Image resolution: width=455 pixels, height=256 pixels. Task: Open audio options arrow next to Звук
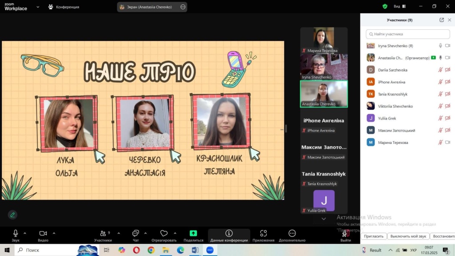pyautogui.click(x=25, y=233)
